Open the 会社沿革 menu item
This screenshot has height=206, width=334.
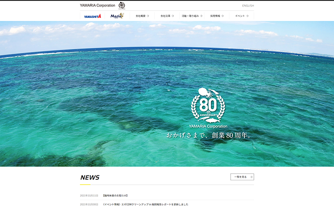(165, 16)
